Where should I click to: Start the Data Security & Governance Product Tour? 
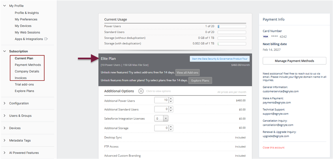pos(220,59)
